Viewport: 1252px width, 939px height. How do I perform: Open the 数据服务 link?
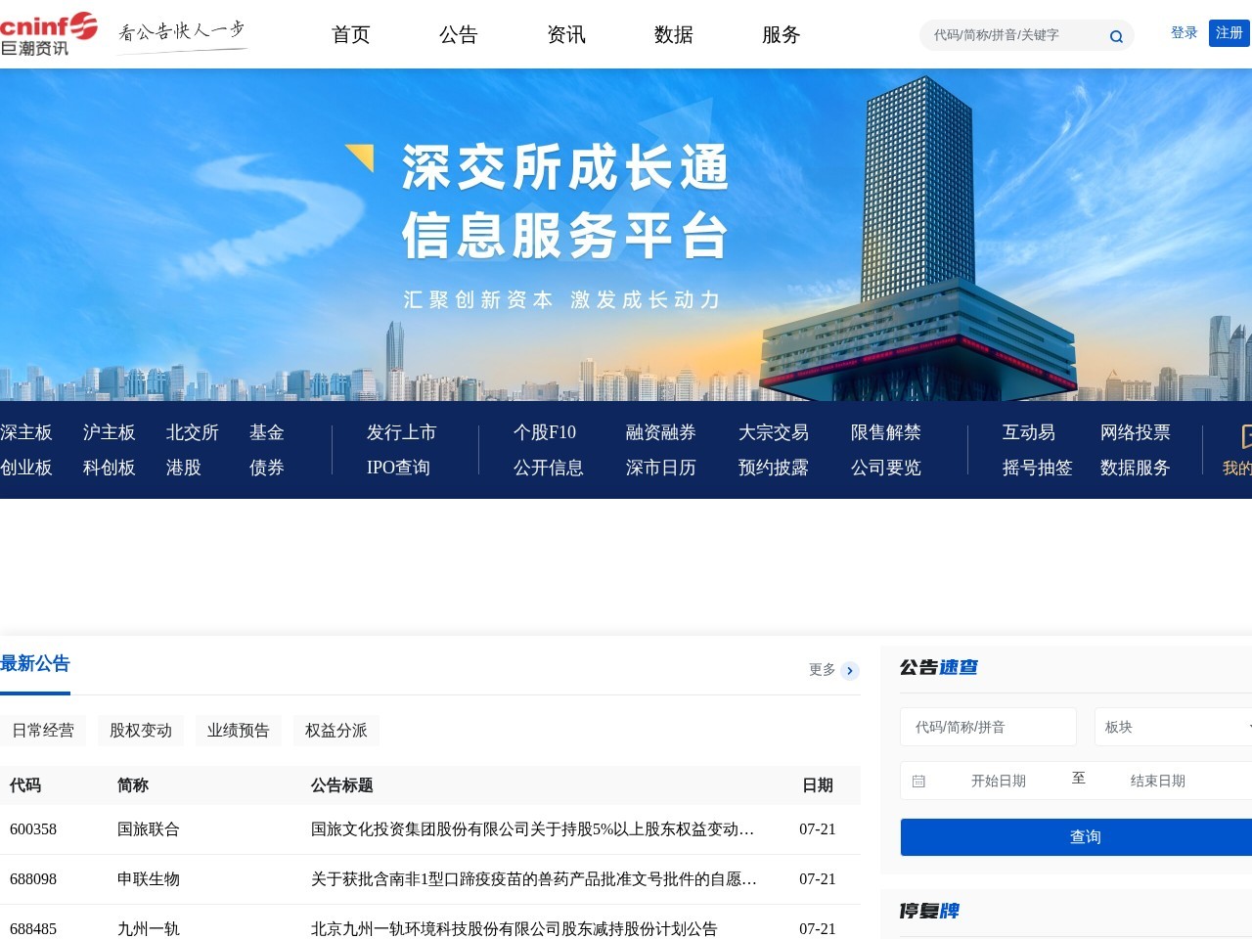pos(1136,468)
